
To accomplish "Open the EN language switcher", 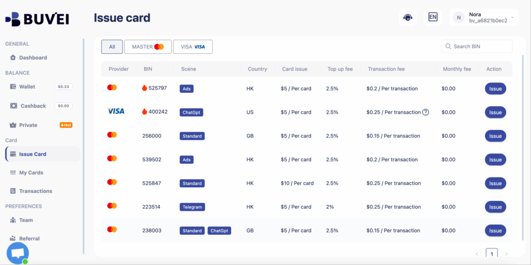I will click(x=432, y=17).
